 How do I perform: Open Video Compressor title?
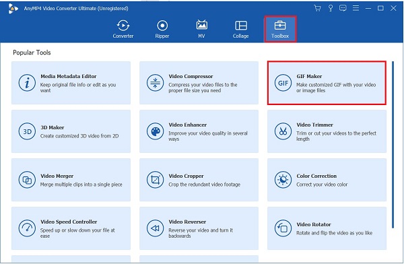(191, 76)
